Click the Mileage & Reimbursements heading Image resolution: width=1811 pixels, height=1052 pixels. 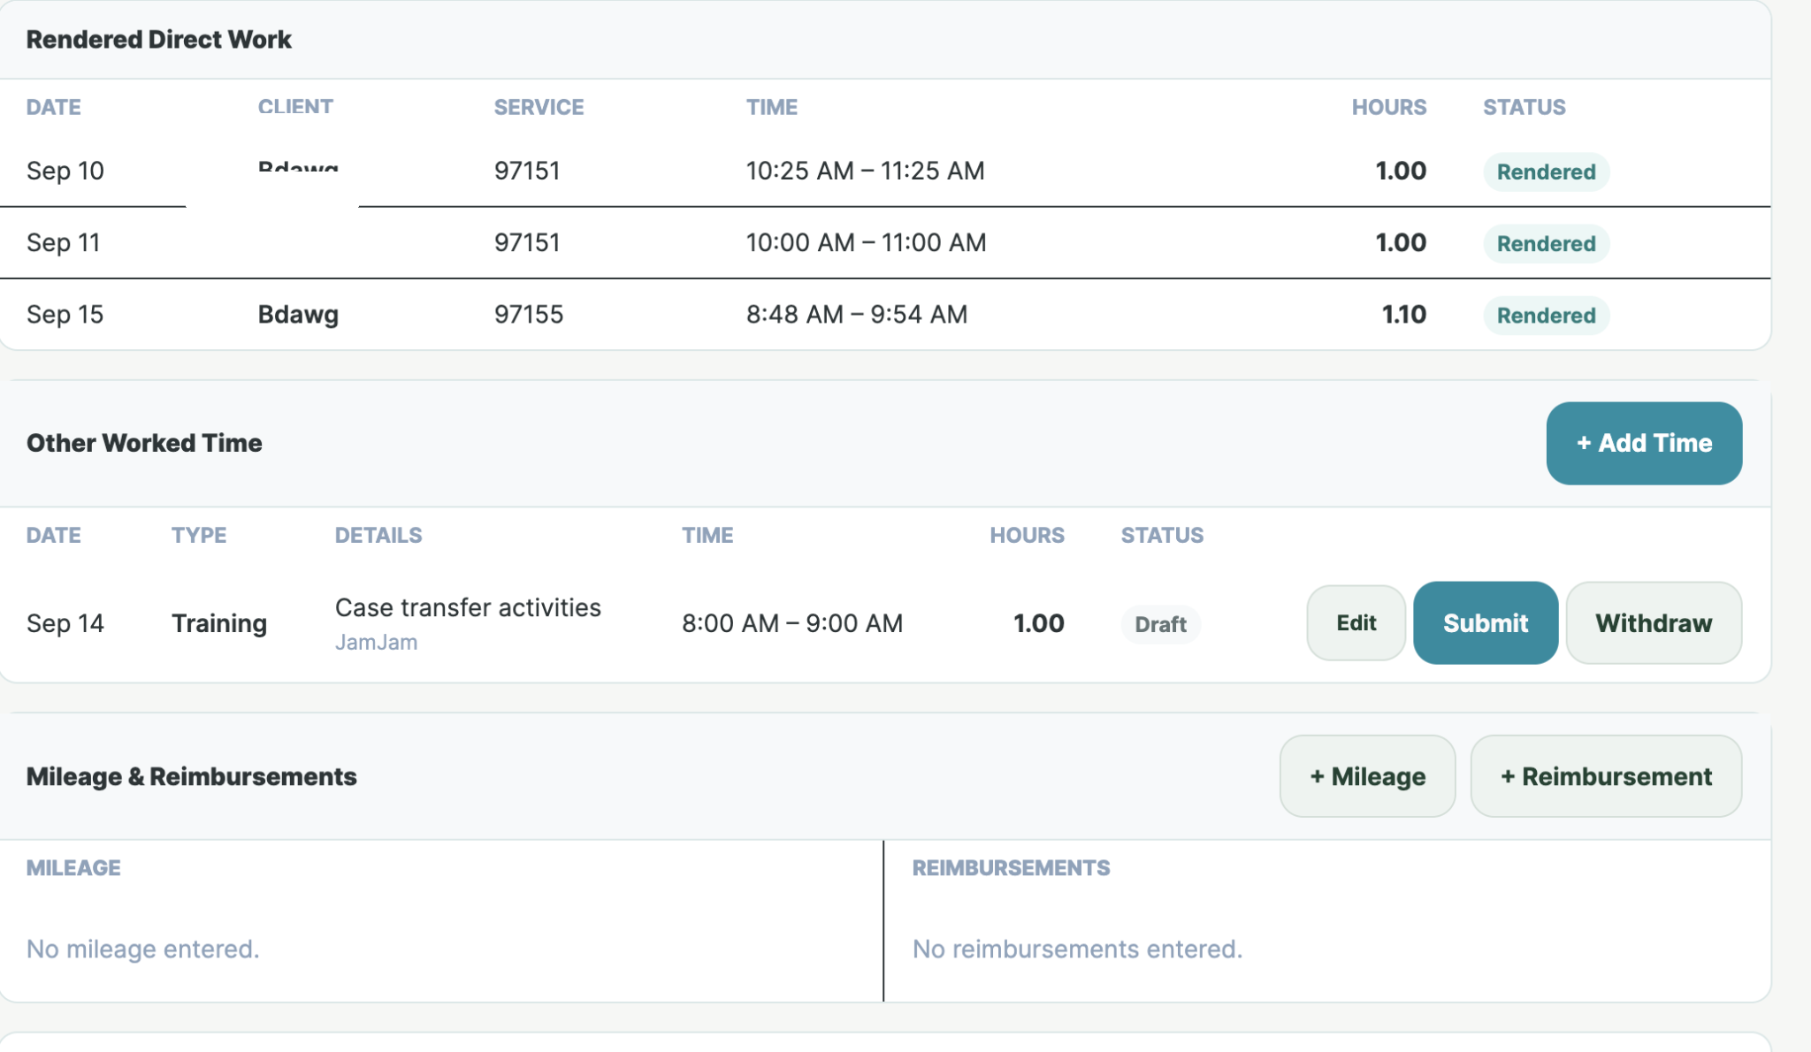click(x=192, y=776)
